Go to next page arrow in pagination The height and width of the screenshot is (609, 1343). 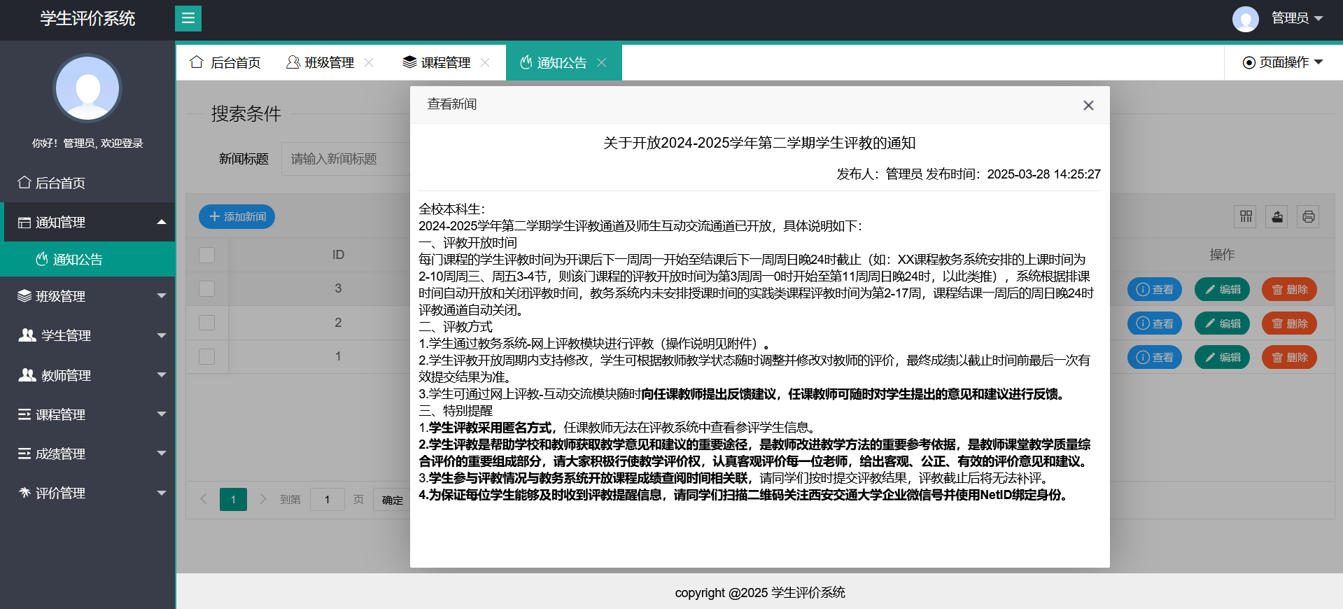(x=263, y=499)
